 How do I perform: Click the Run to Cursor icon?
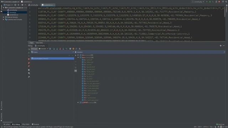67,49
